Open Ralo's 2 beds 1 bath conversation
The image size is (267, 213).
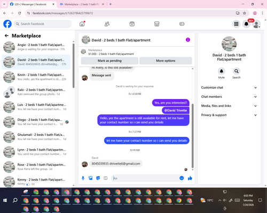tap(36, 92)
